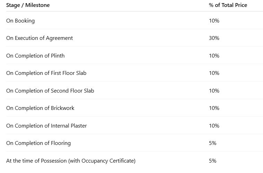Click the 10% value for Plinth completion
263x173 pixels.
click(x=214, y=56)
